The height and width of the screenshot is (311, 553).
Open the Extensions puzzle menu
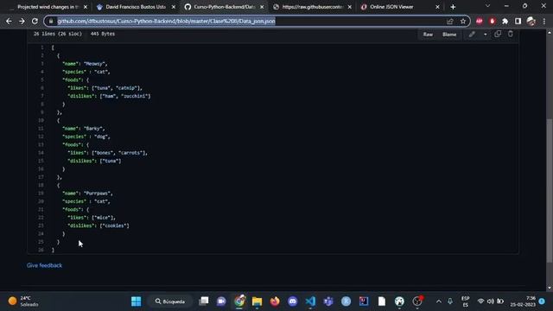505,21
